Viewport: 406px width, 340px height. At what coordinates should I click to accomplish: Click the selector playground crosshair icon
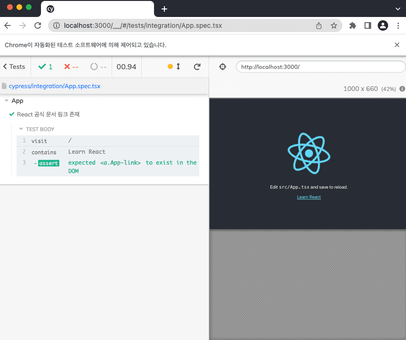click(x=223, y=67)
